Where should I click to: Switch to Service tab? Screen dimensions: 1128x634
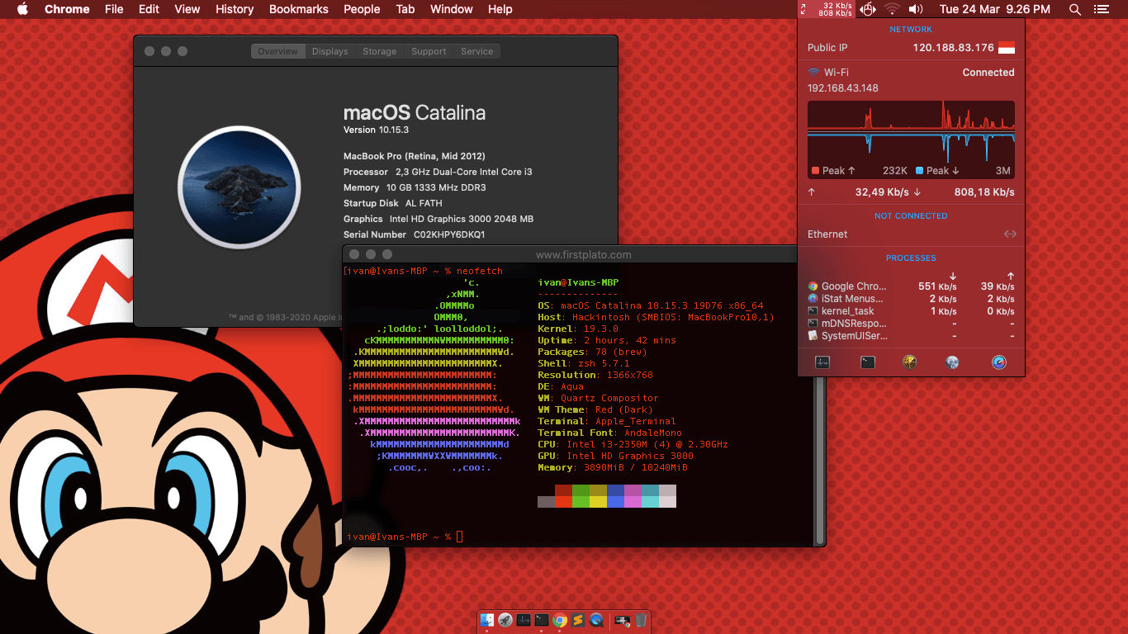[x=477, y=51]
